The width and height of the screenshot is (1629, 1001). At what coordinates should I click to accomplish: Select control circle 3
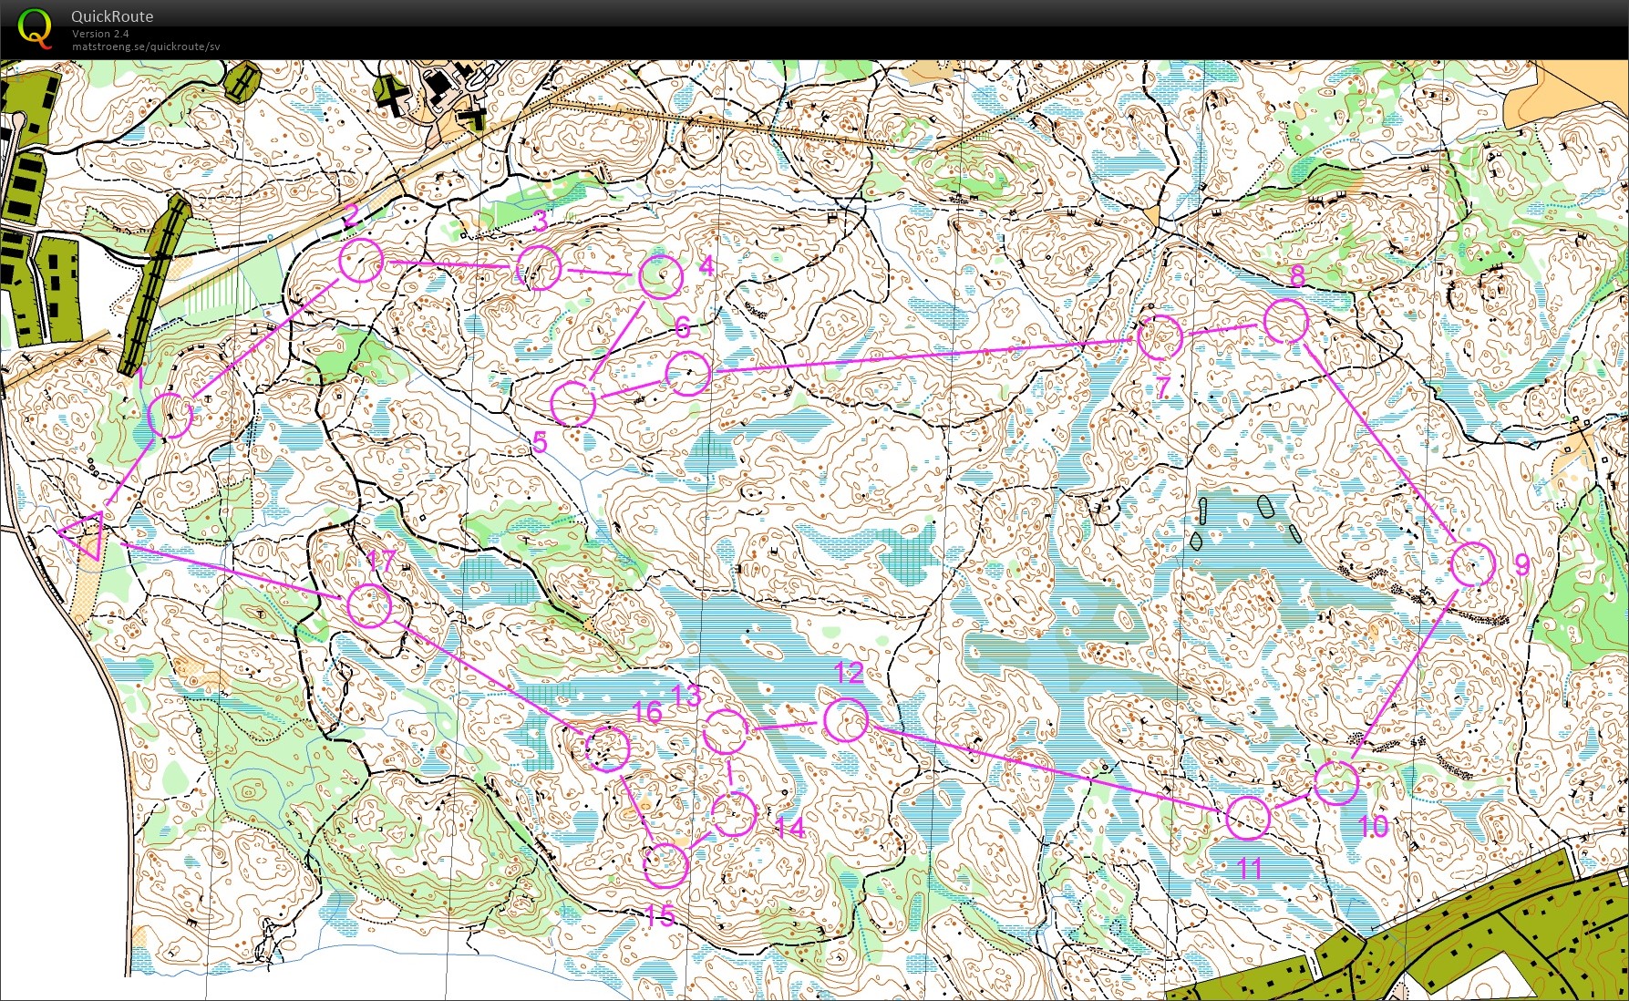538,267
